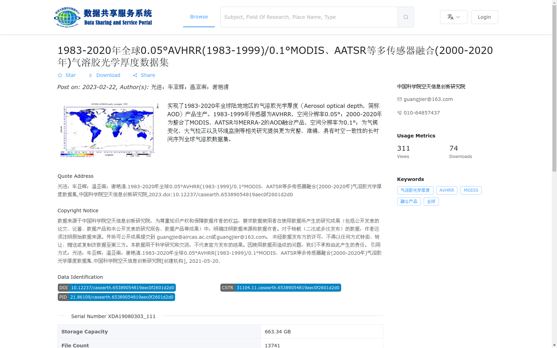Click the 13741 file count value

[272, 346]
